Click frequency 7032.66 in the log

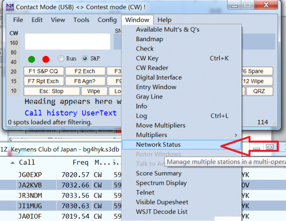click(76, 185)
